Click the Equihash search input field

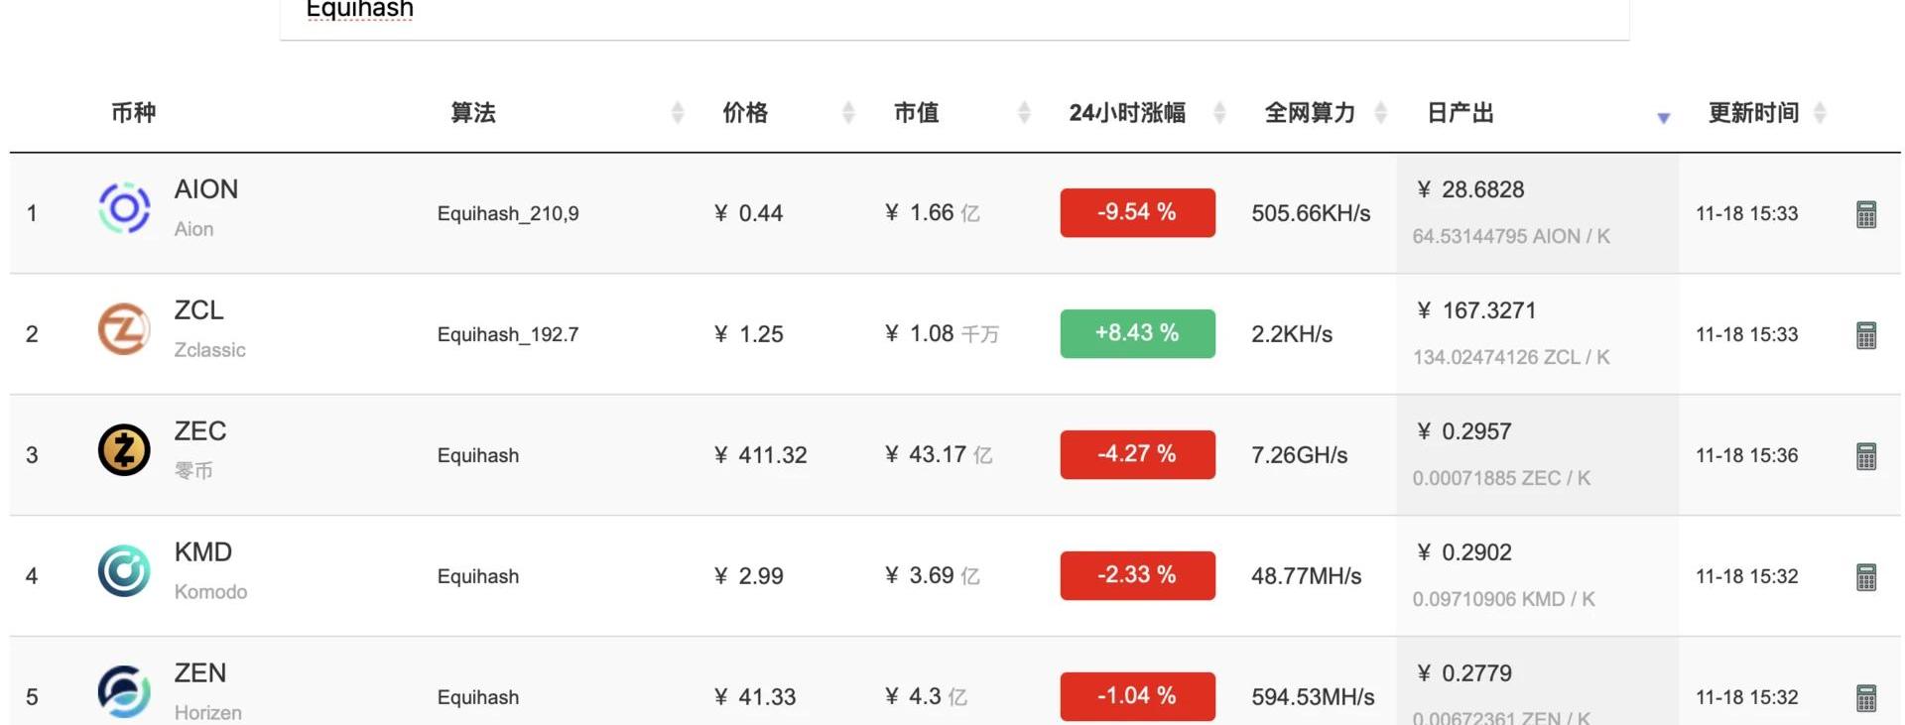click(x=952, y=14)
